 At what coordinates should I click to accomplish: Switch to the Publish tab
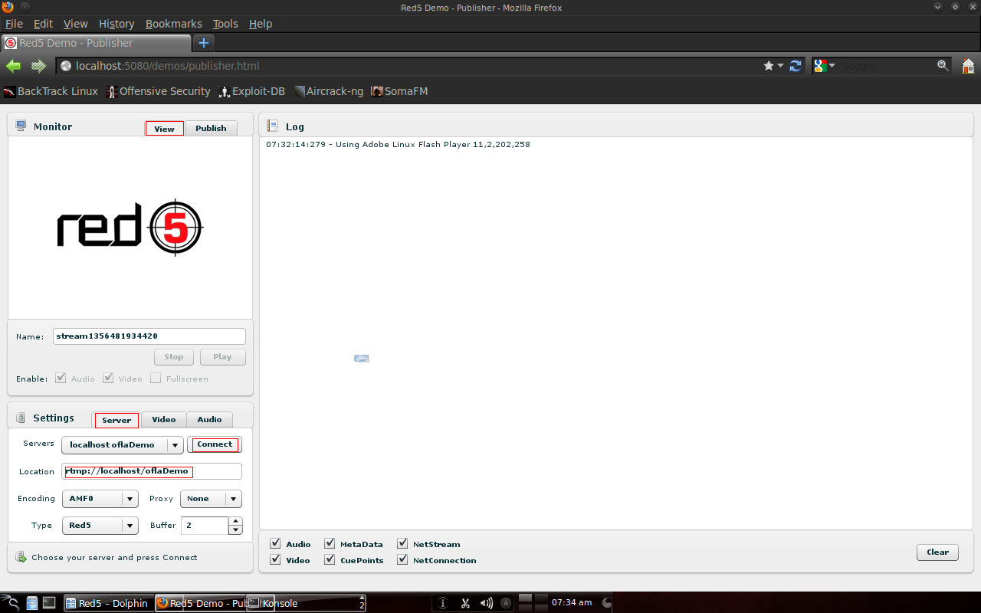coord(211,128)
